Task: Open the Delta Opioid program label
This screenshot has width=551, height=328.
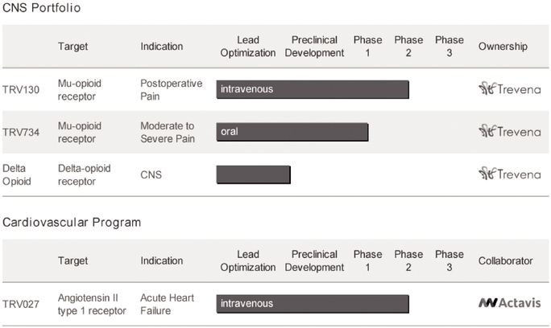Action: tap(17, 174)
